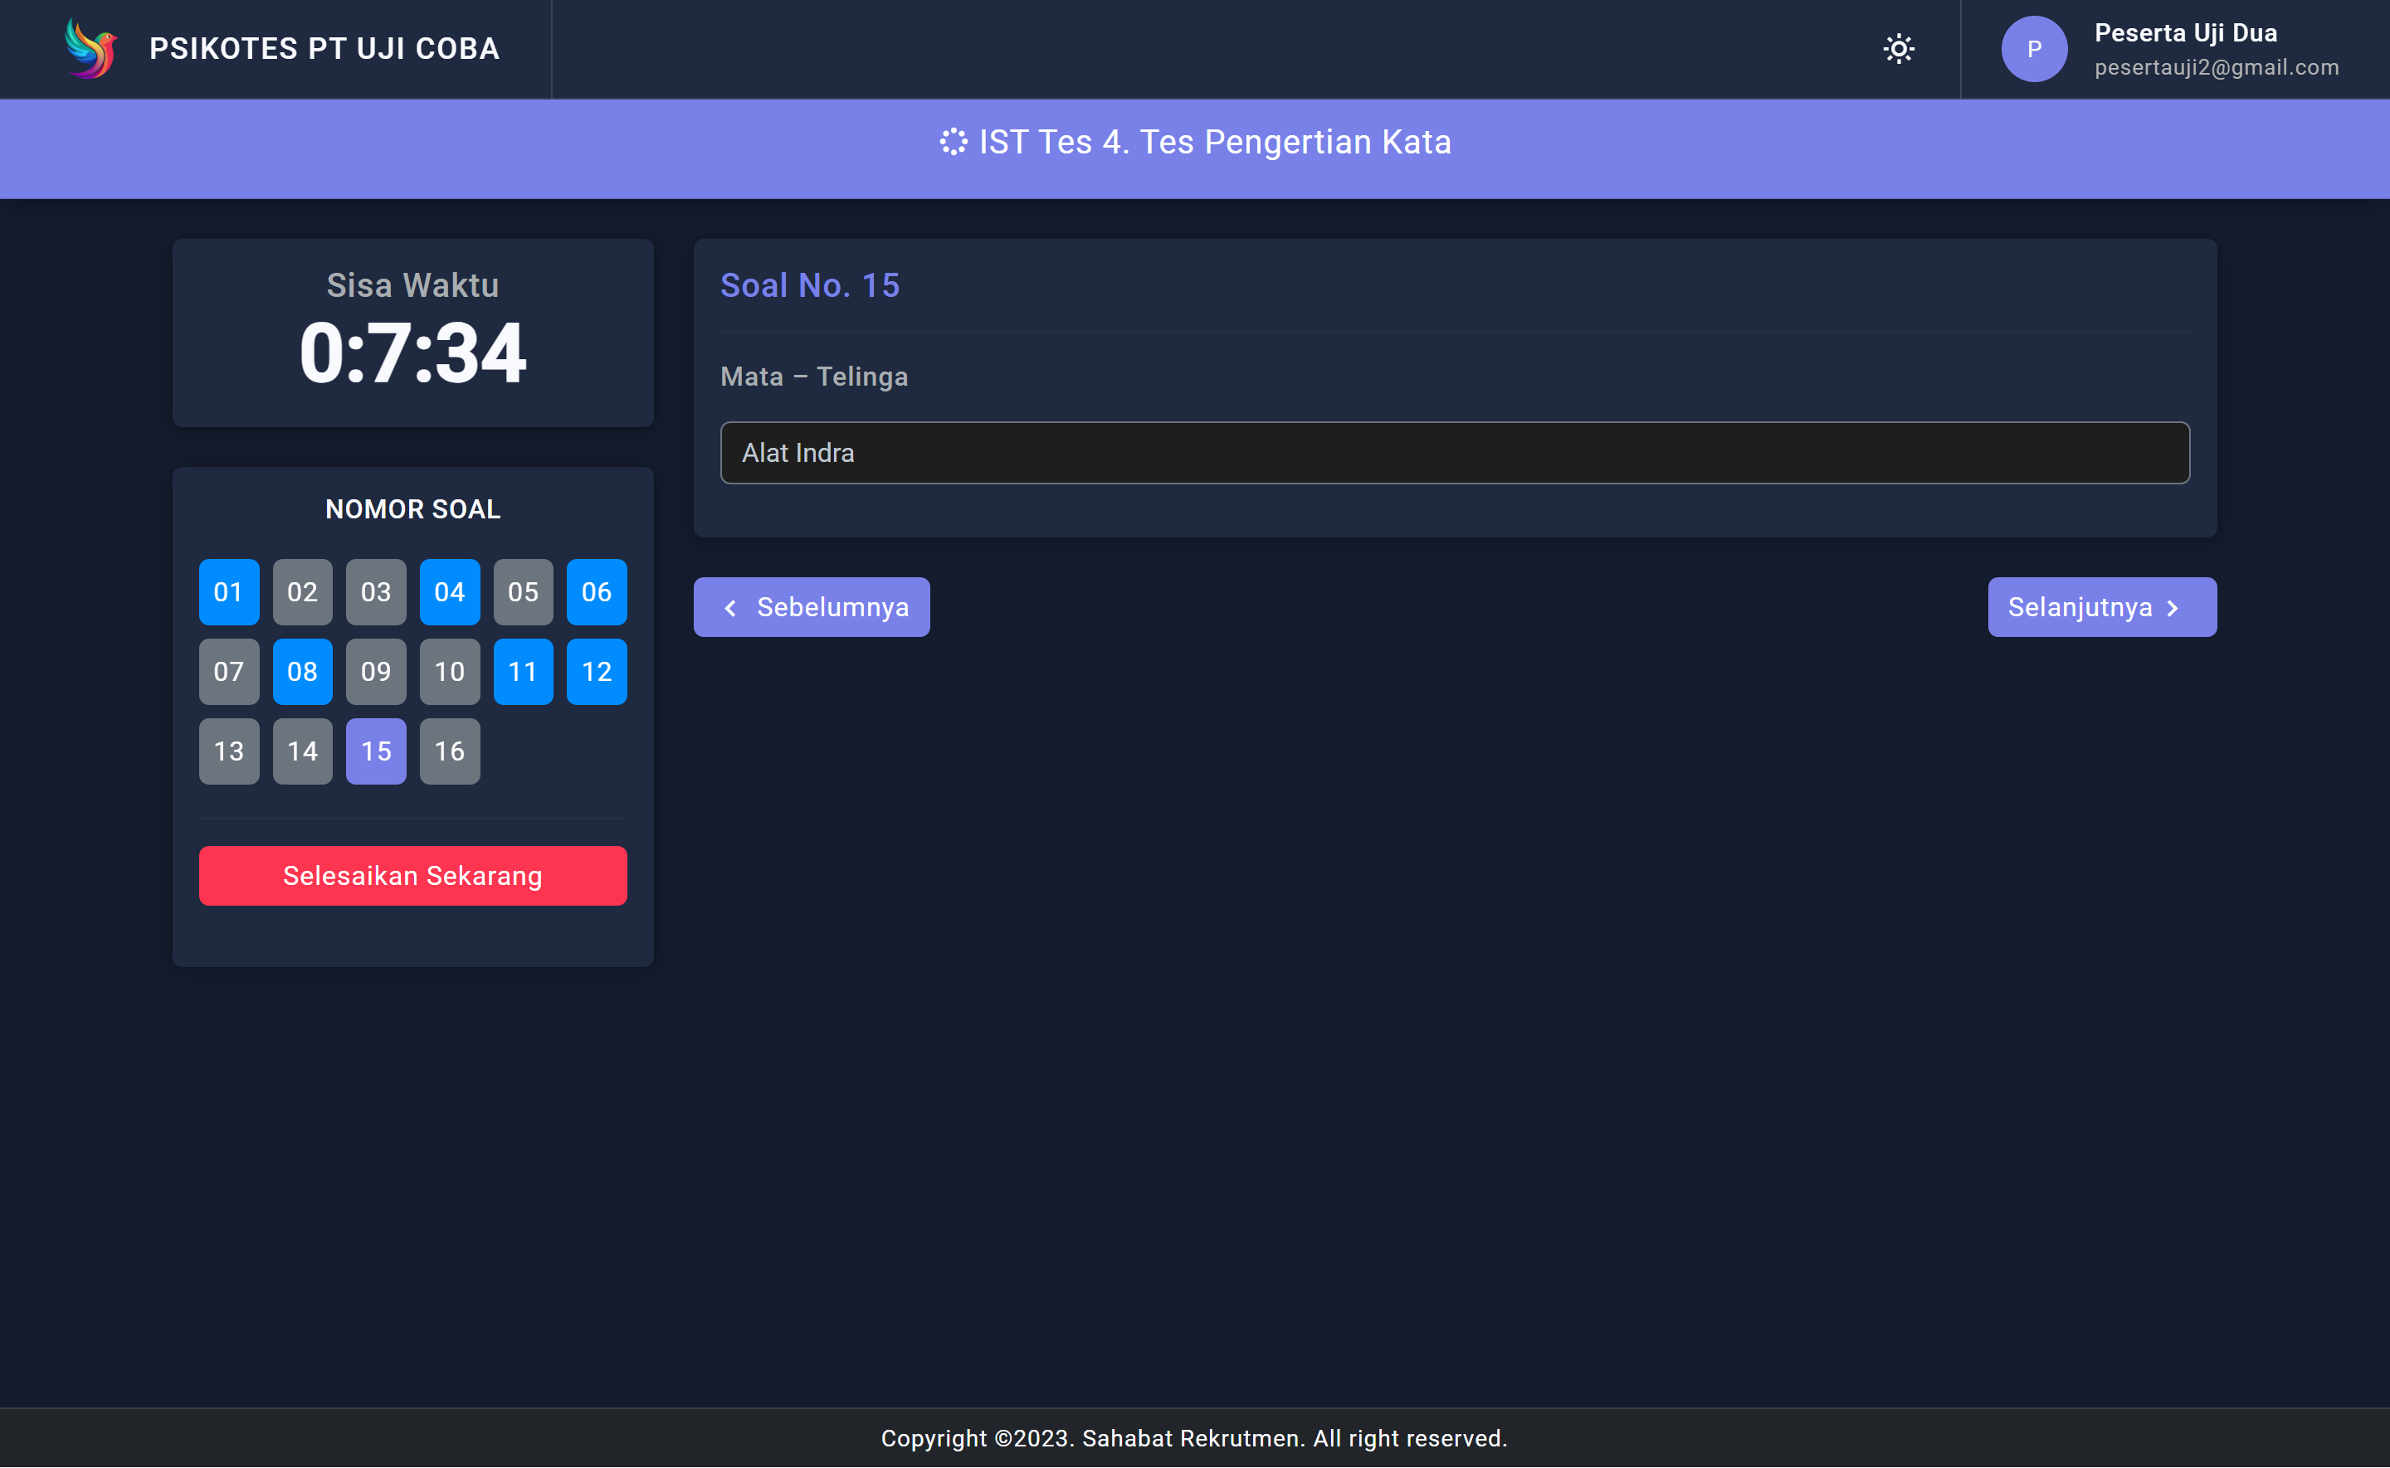Click the spinner icon beside IST Tes 4
The height and width of the screenshot is (1468, 2390).
click(953, 142)
